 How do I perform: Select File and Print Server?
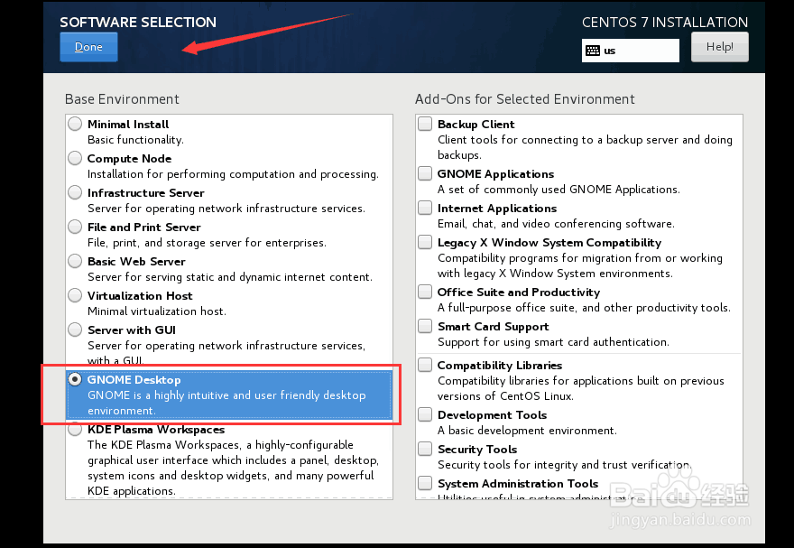(x=75, y=228)
